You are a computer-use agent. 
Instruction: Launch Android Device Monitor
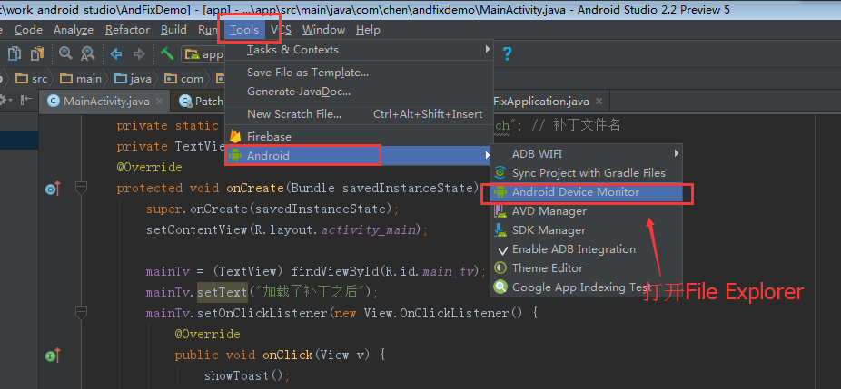[586, 192]
